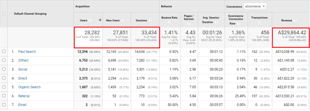The image size is (310, 111).
Task: Check the Social row checkbox
Action: [4, 69]
